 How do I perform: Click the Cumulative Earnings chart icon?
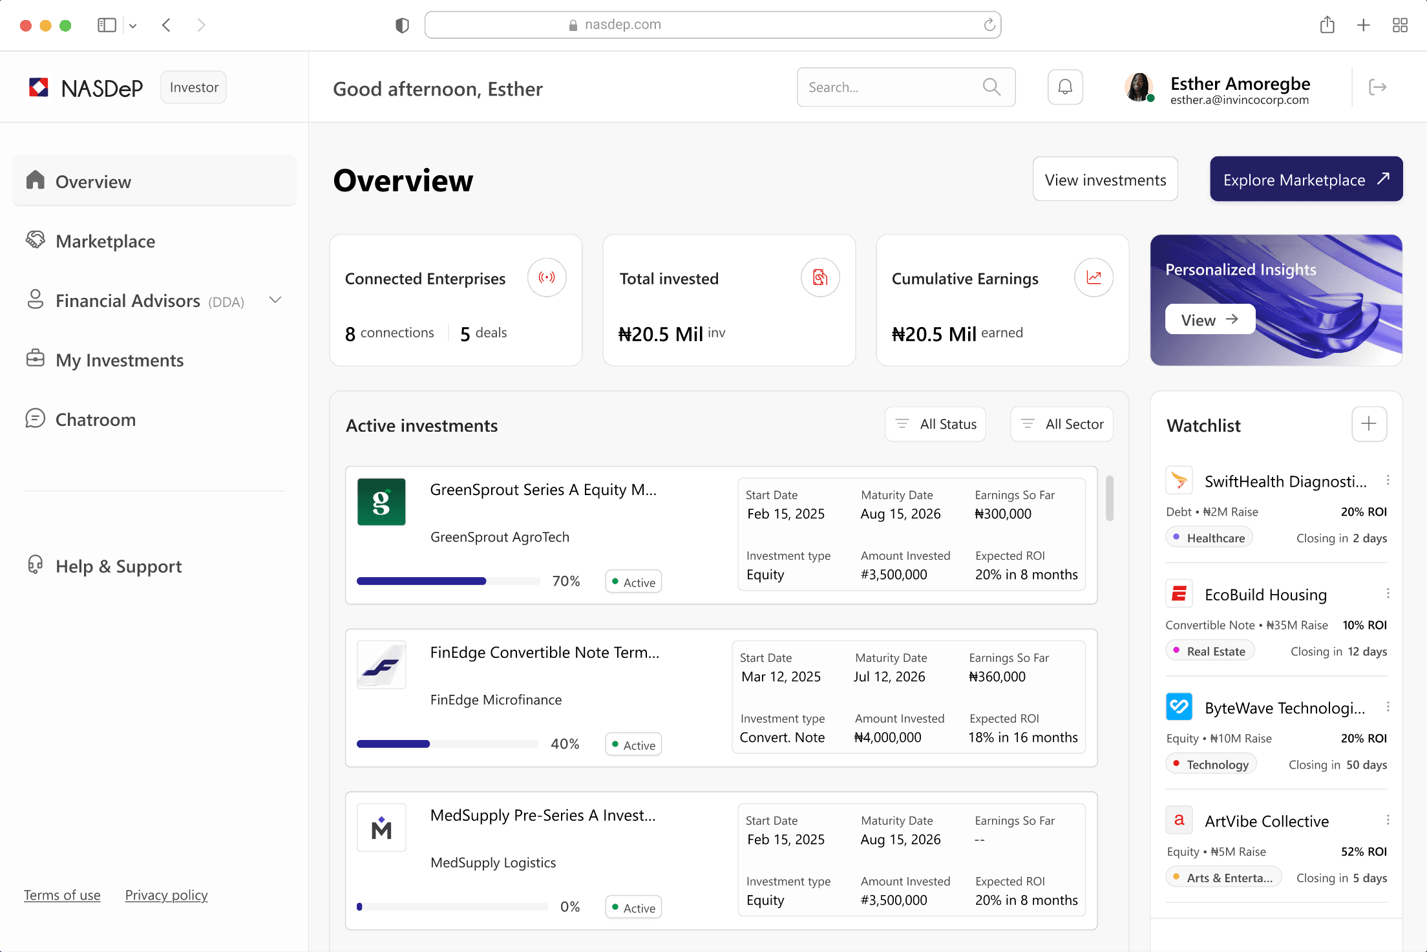1094,277
